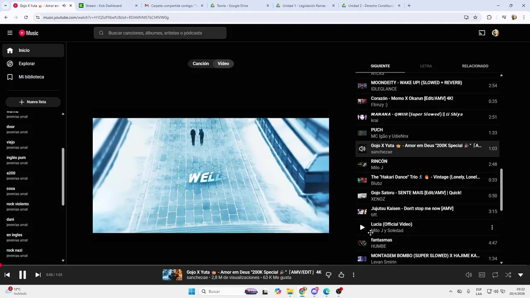Screen dimensions: 530x298
Task: Open the SIGUIENTE tab
Action: 380,66
